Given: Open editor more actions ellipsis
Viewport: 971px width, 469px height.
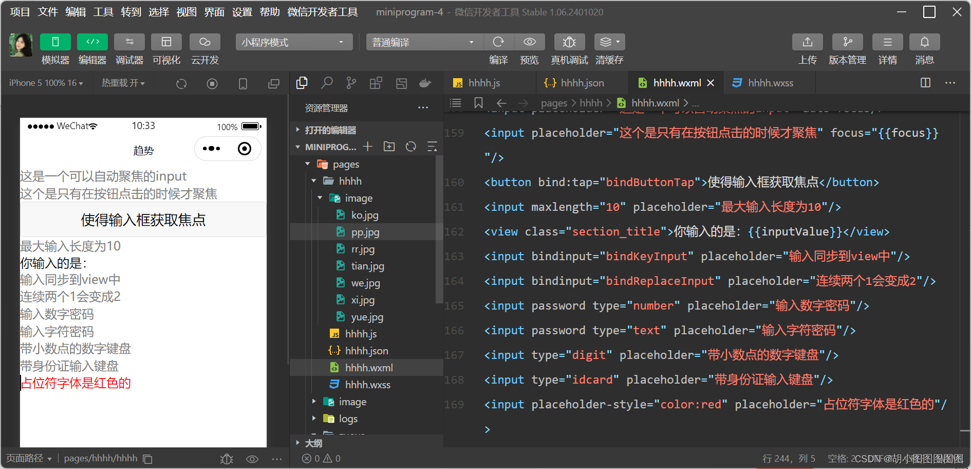Looking at the screenshot, I should coord(950,83).
